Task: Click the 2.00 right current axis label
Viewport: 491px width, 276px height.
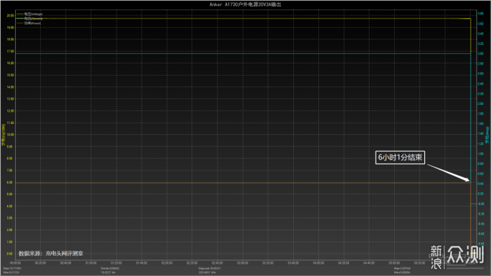Action: [x=480, y=104]
